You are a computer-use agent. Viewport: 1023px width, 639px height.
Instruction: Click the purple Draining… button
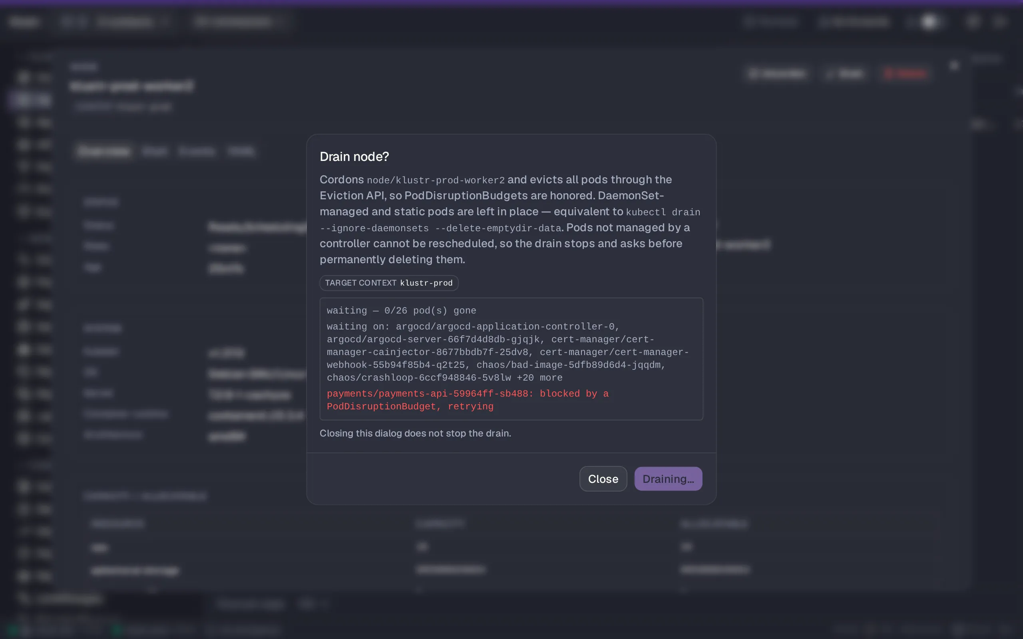[x=668, y=479]
